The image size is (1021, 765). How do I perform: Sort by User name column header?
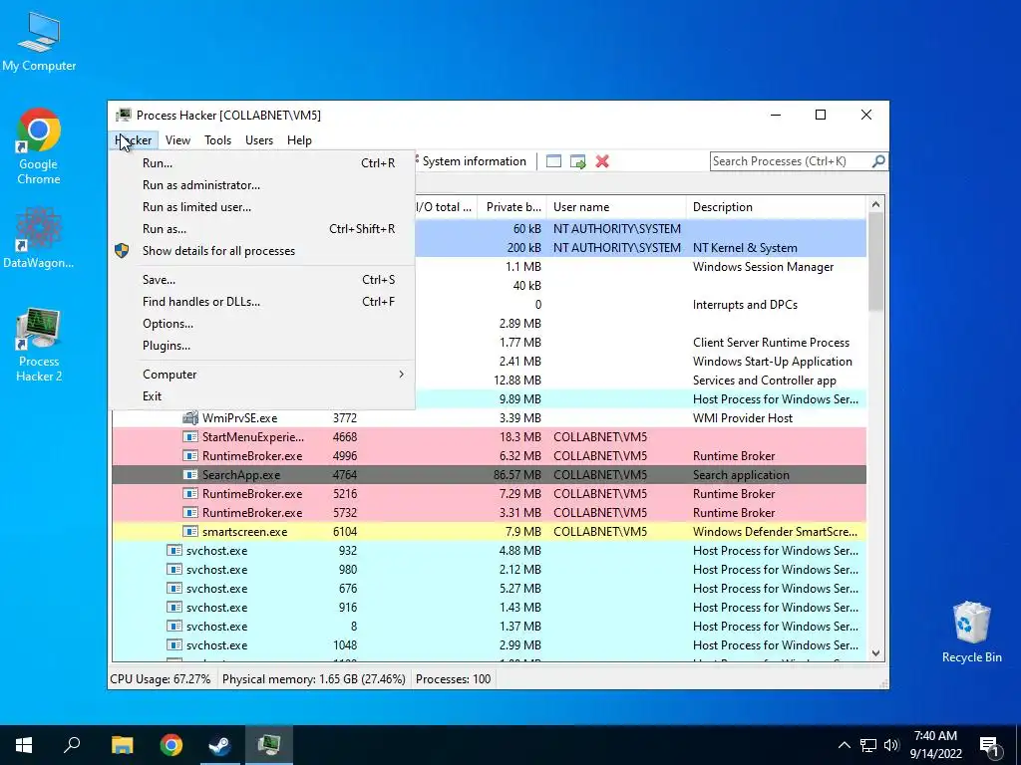point(616,207)
